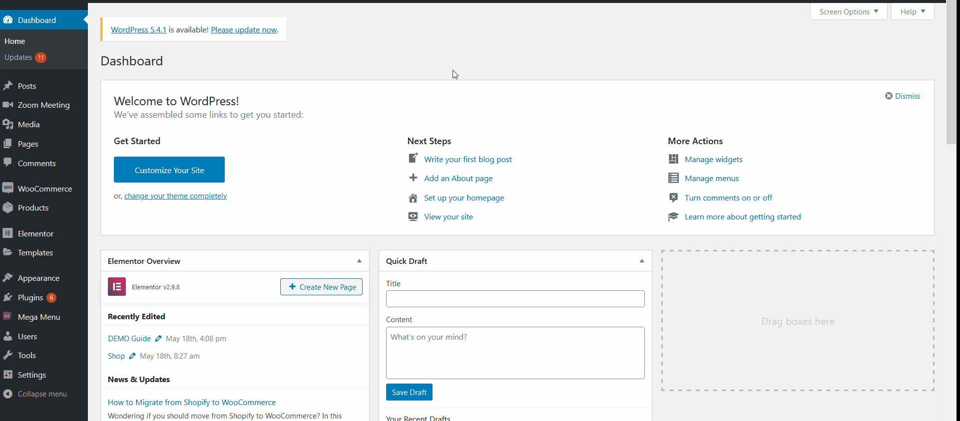Click the Collapse menu arrow icon
This screenshot has height=421, width=960.
point(8,394)
